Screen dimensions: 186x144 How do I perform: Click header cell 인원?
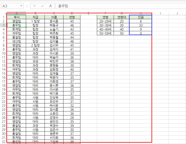tap(141, 17)
